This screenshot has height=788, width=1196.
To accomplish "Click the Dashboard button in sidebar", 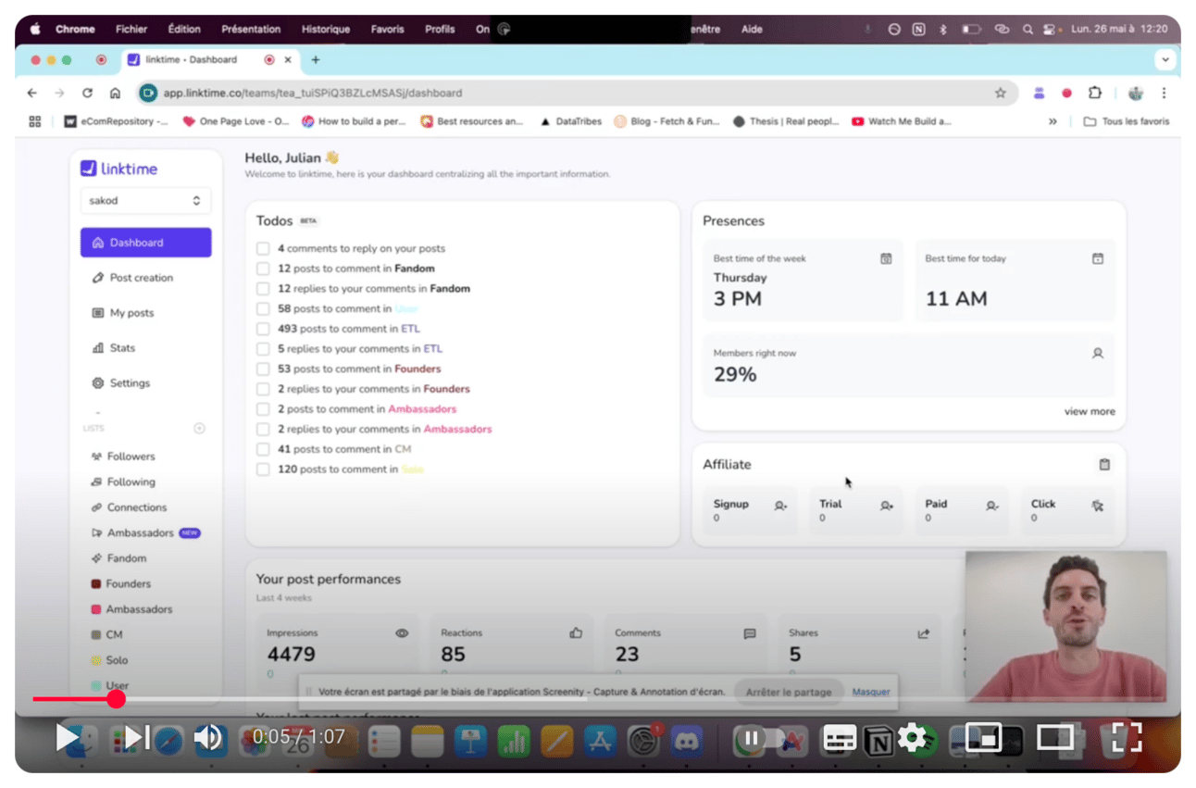I will pyautogui.click(x=145, y=243).
